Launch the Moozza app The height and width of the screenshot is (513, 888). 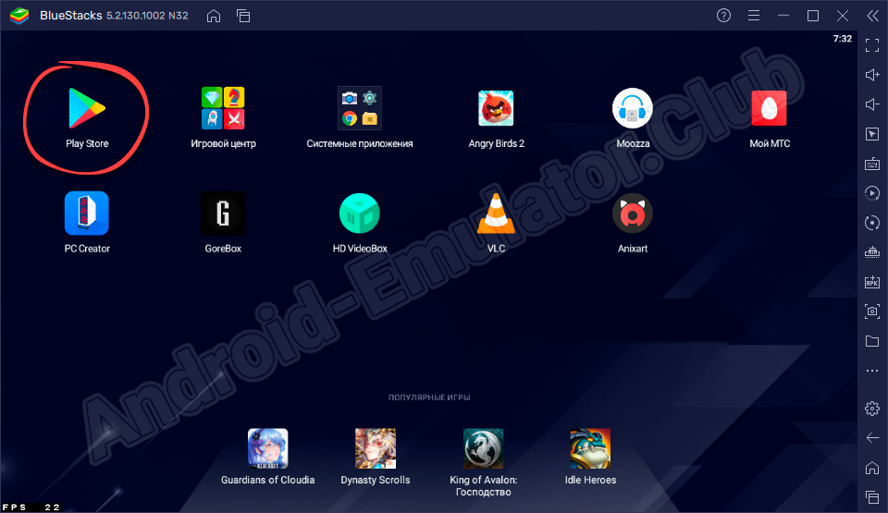(633, 109)
